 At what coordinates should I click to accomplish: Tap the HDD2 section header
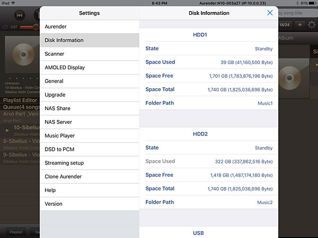coord(200,134)
